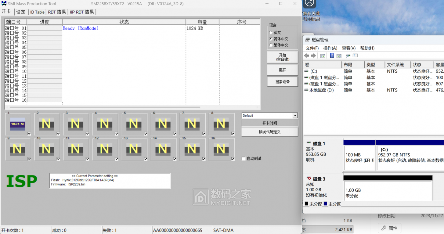Select the 简体中文 language radio button
Screen dimensions: 444x234
click(271, 39)
